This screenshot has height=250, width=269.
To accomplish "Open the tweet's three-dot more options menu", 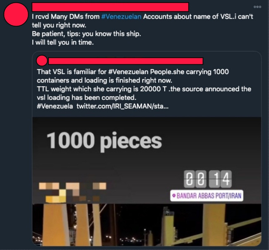I will click(x=257, y=7).
